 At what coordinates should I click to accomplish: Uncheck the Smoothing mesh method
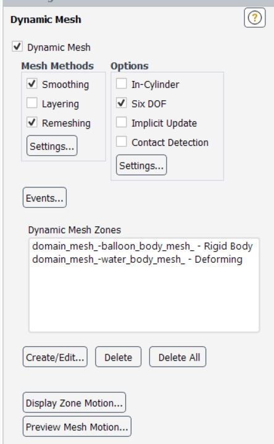[x=31, y=84]
